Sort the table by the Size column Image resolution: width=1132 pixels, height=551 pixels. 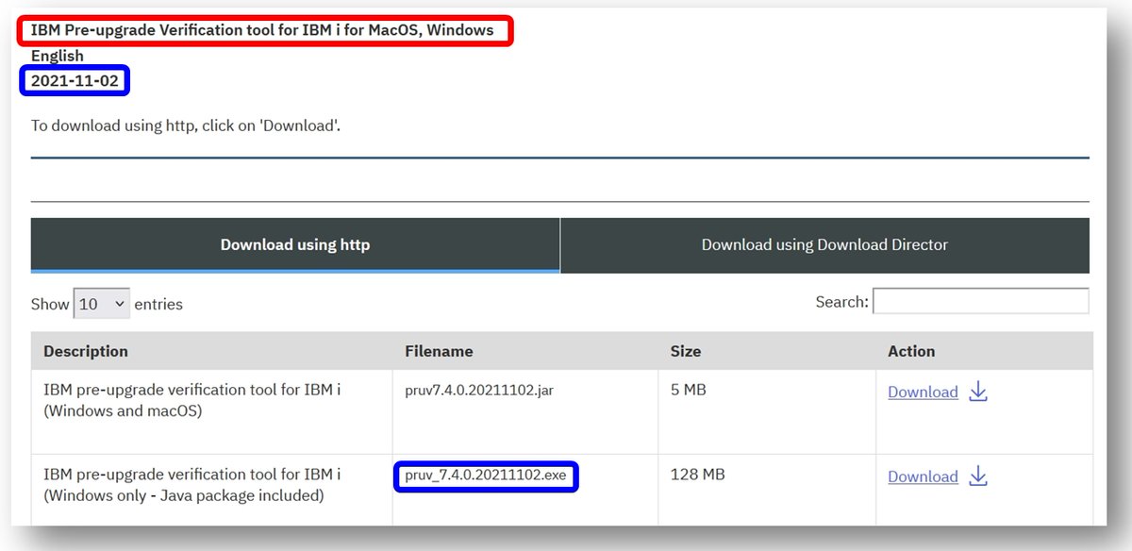coord(685,351)
